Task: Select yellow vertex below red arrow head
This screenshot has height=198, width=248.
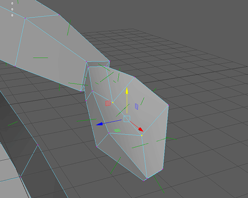Action: coord(142,135)
